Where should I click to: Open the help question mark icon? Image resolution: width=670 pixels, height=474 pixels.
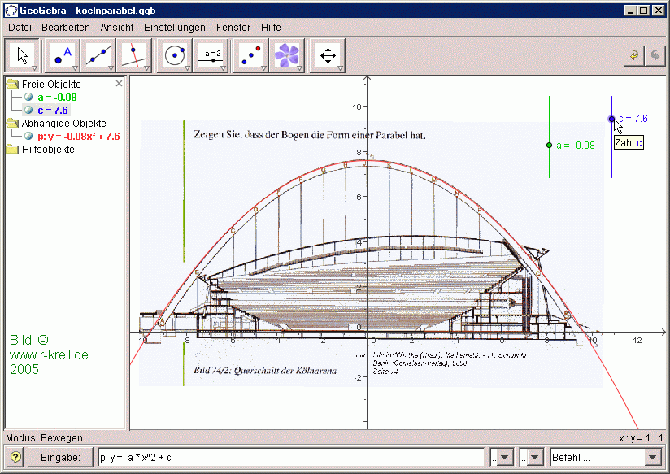pyautogui.click(x=15, y=458)
